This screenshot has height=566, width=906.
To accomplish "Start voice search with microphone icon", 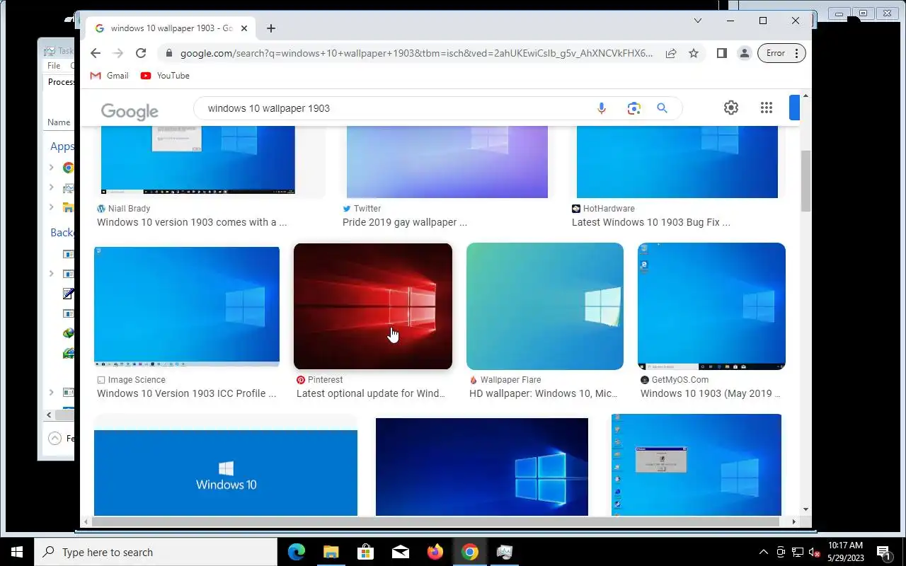I will pos(601,108).
